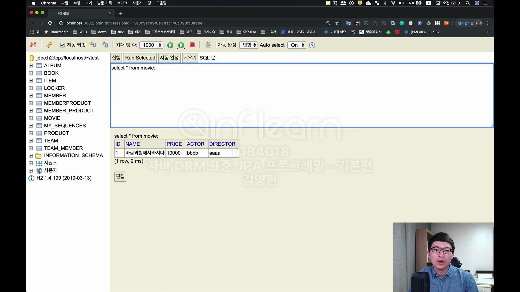This screenshot has height=292, width=520.
Task: Expand the 시퀀스 tree node
Action: pyautogui.click(x=31, y=163)
